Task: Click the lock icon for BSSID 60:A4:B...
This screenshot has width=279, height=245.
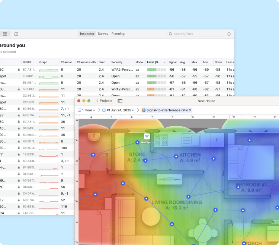Action: [x=19, y=161]
